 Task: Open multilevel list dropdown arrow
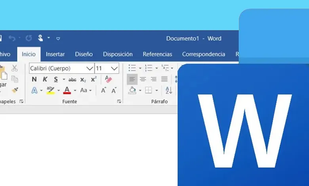coord(172,68)
